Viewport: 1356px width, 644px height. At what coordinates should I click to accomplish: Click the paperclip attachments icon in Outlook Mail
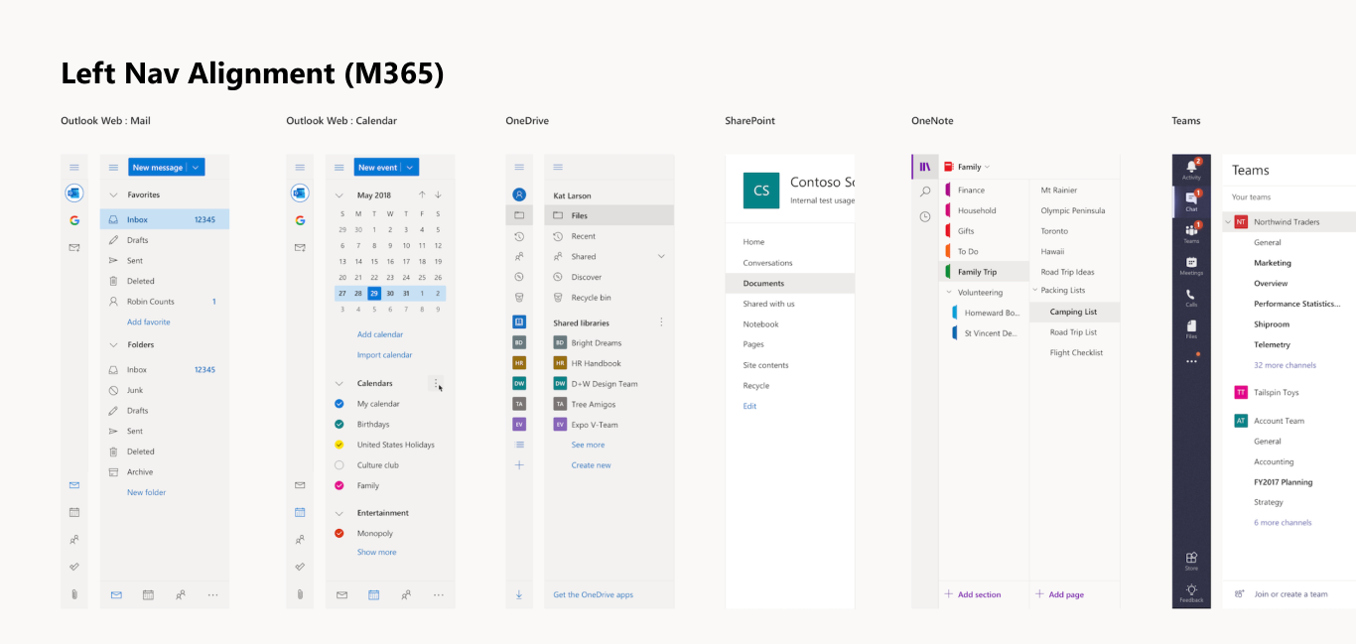(73, 594)
